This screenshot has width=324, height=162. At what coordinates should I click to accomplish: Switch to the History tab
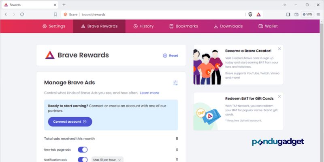click(x=143, y=26)
